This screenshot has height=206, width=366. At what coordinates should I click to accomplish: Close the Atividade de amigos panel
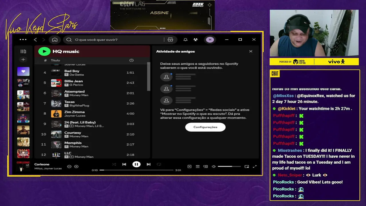coord(251,51)
